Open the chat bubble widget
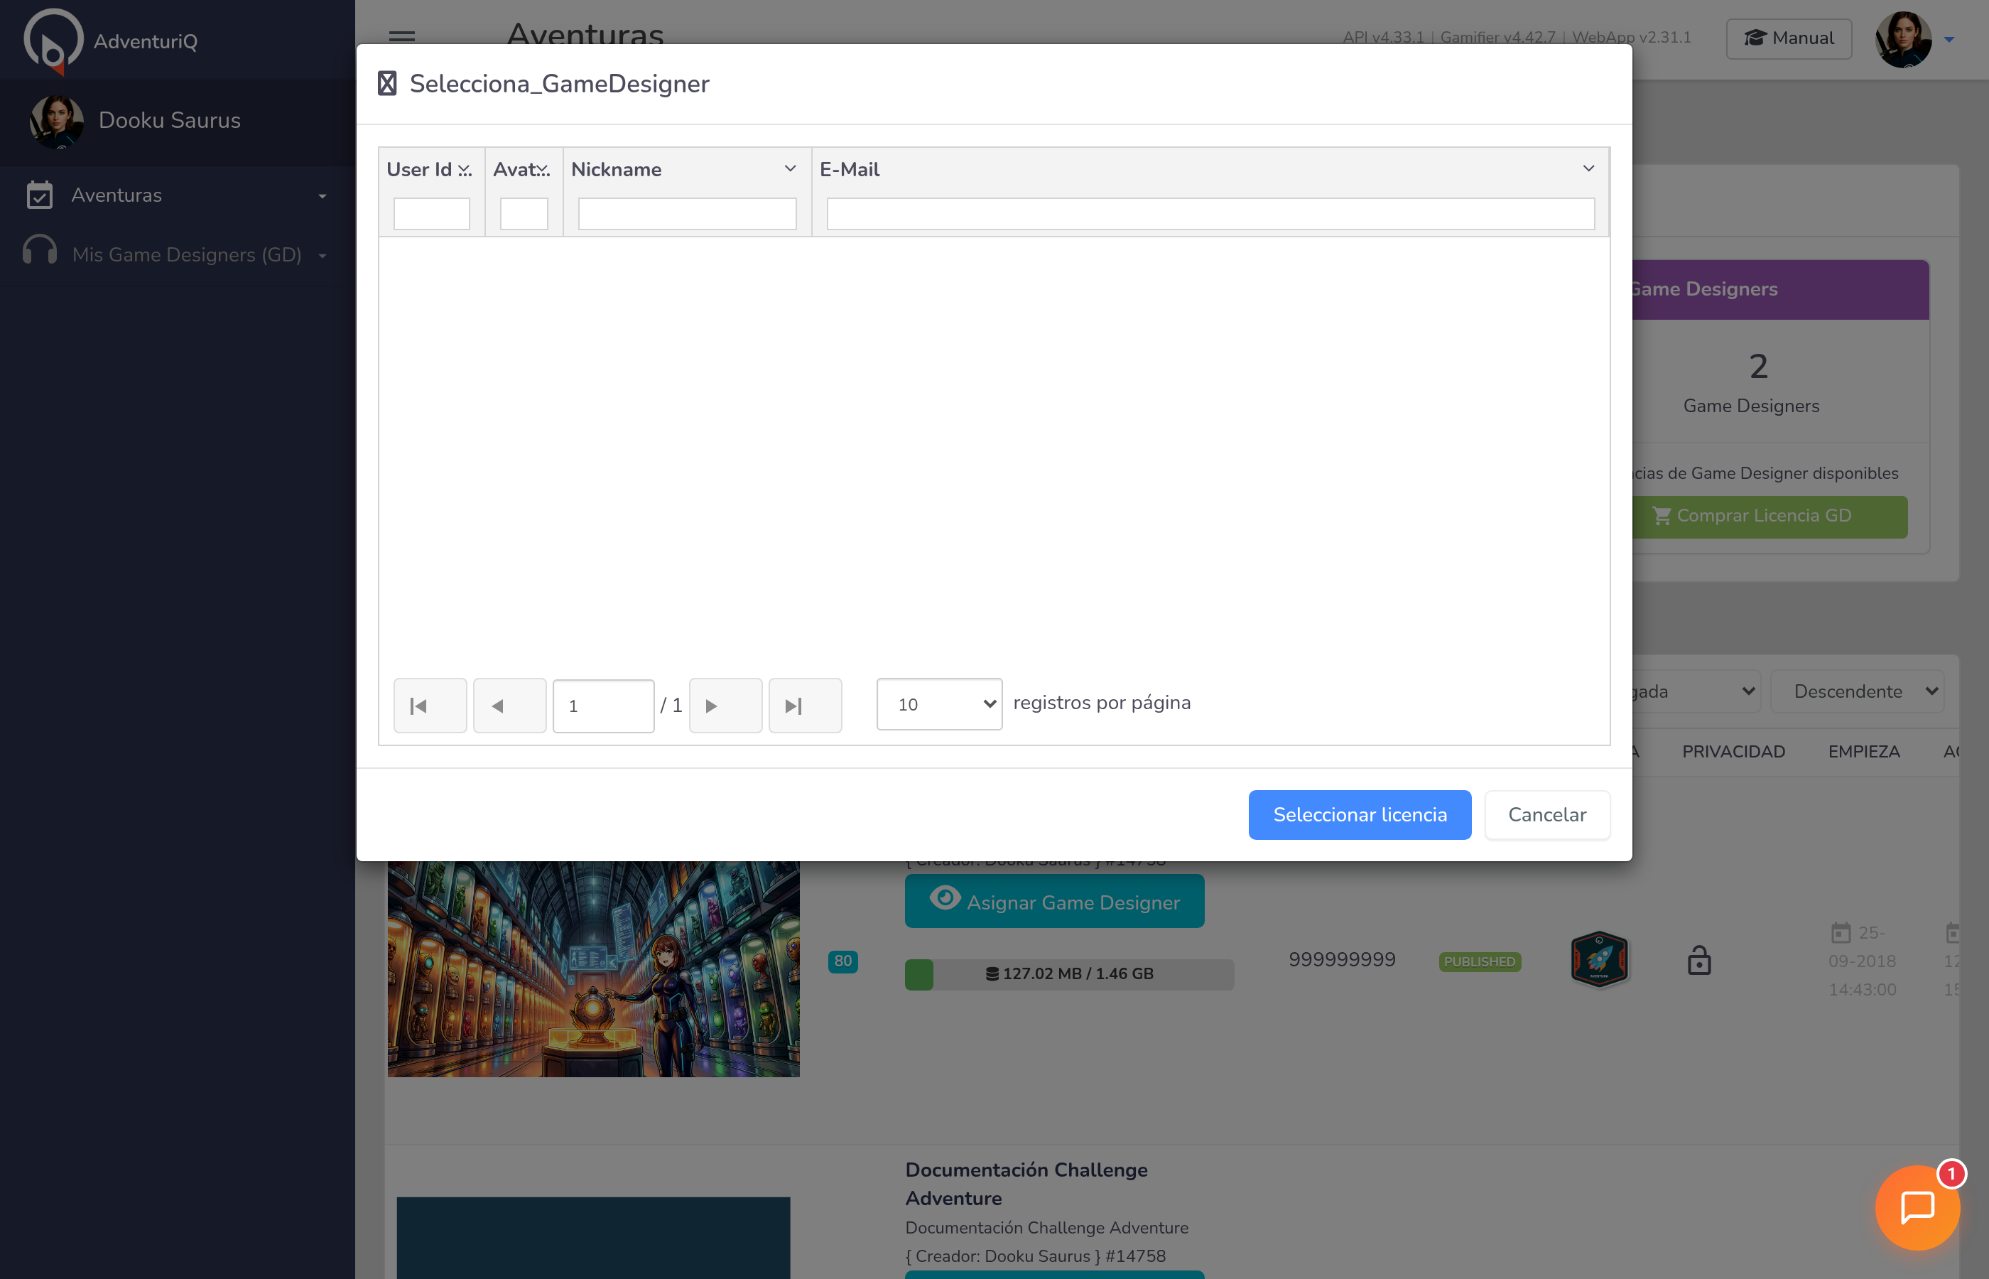Viewport: 1989px width, 1279px height. (1917, 1207)
